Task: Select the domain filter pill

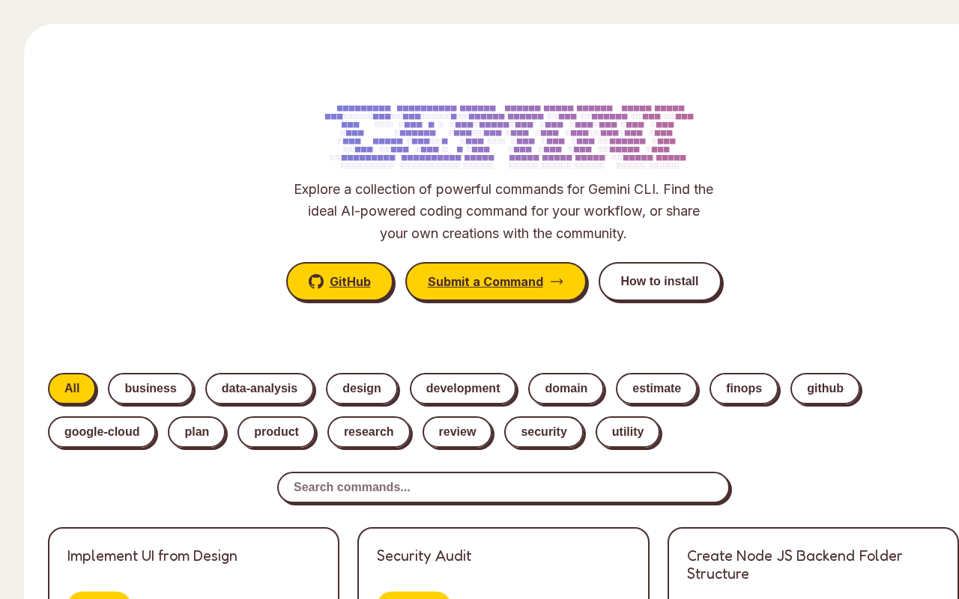Action: pos(566,389)
